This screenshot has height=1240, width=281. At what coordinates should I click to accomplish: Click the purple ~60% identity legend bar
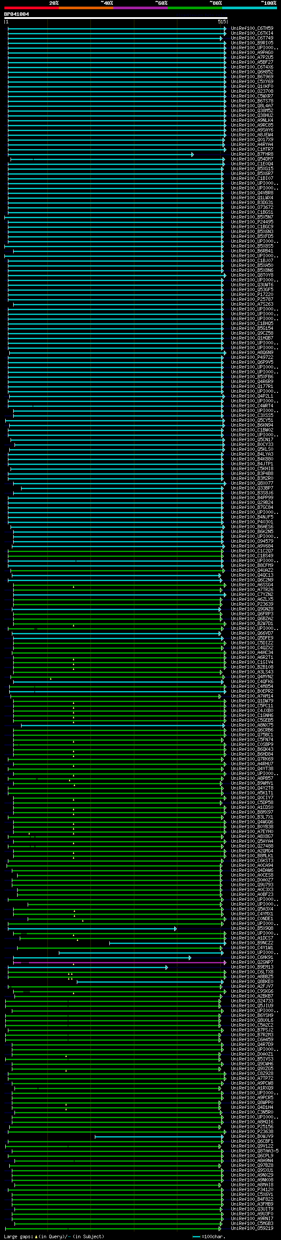point(141,8)
